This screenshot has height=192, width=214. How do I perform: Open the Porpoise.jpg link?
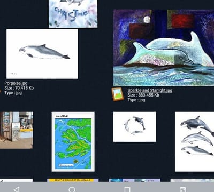point(16,83)
